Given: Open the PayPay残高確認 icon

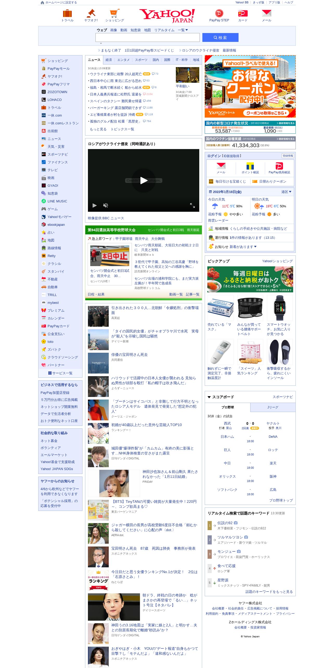Looking at the screenshot, I should 279,166.
